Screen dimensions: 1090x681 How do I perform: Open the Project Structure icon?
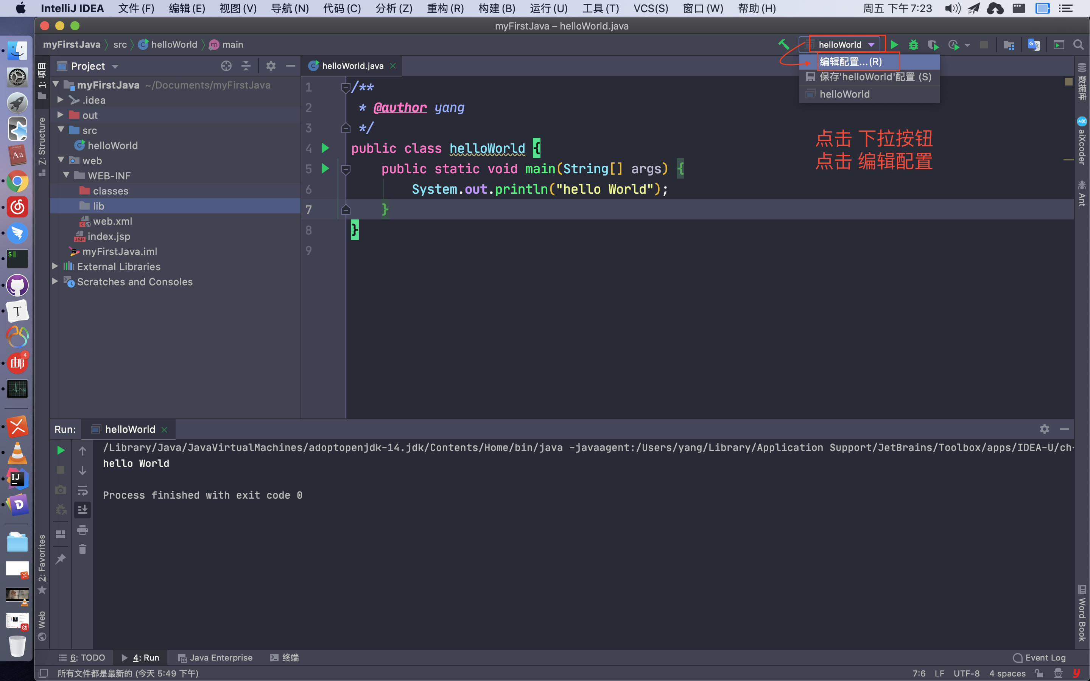click(1009, 45)
